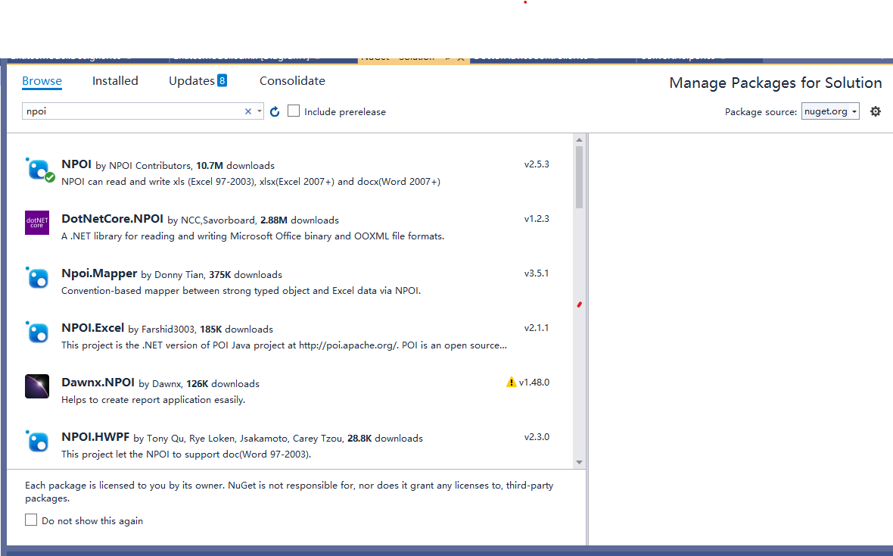
Task: Click the warning icon beside v1.48.0
Action: [511, 382]
